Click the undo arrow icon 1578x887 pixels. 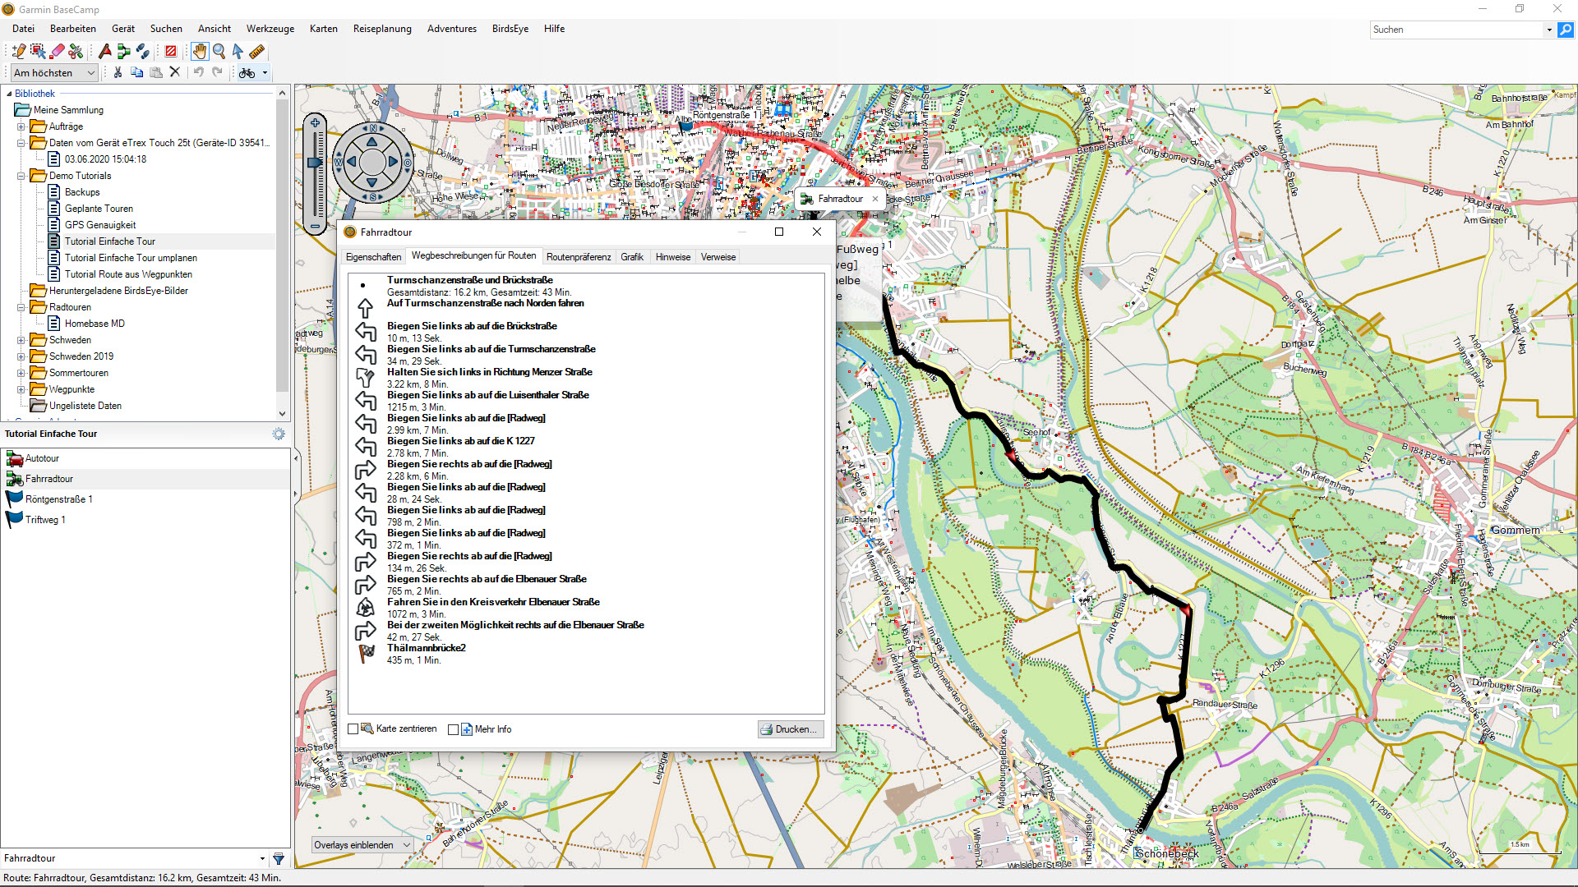199,72
